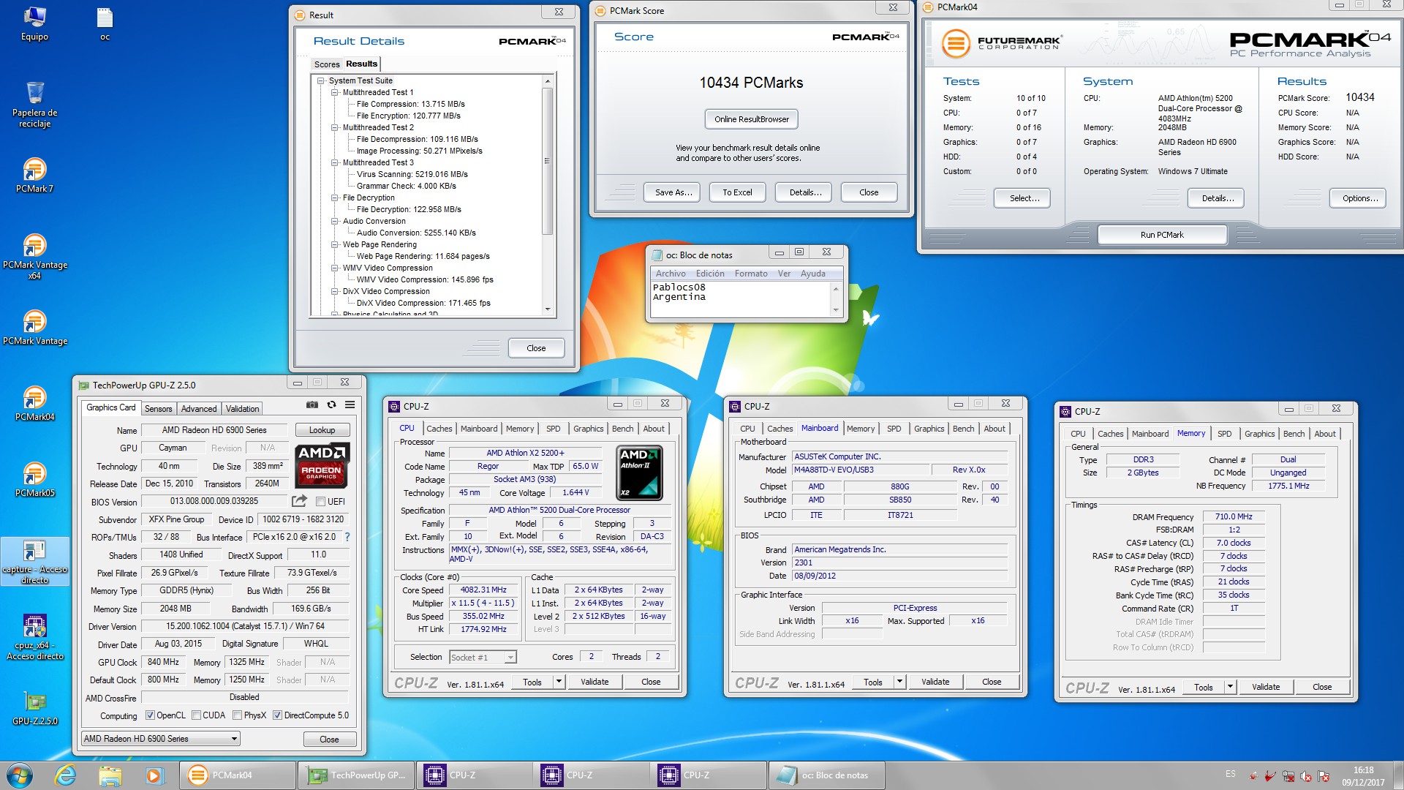Switch to the Scores tab in Result Details
This screenshot has width=1404, height=790.
327,64
